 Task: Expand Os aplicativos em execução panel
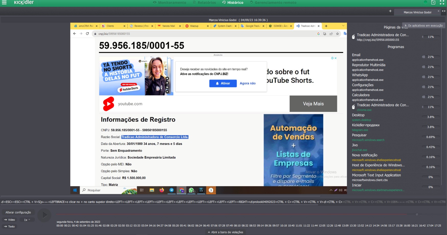[424, 26]
